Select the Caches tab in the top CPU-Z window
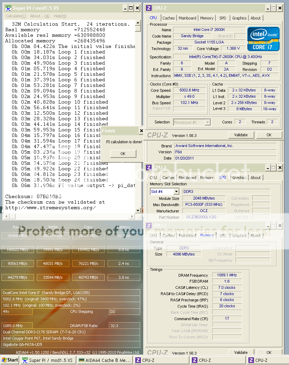Image resolution: width=289 pixels, height=365 pixels. point(168,18)
